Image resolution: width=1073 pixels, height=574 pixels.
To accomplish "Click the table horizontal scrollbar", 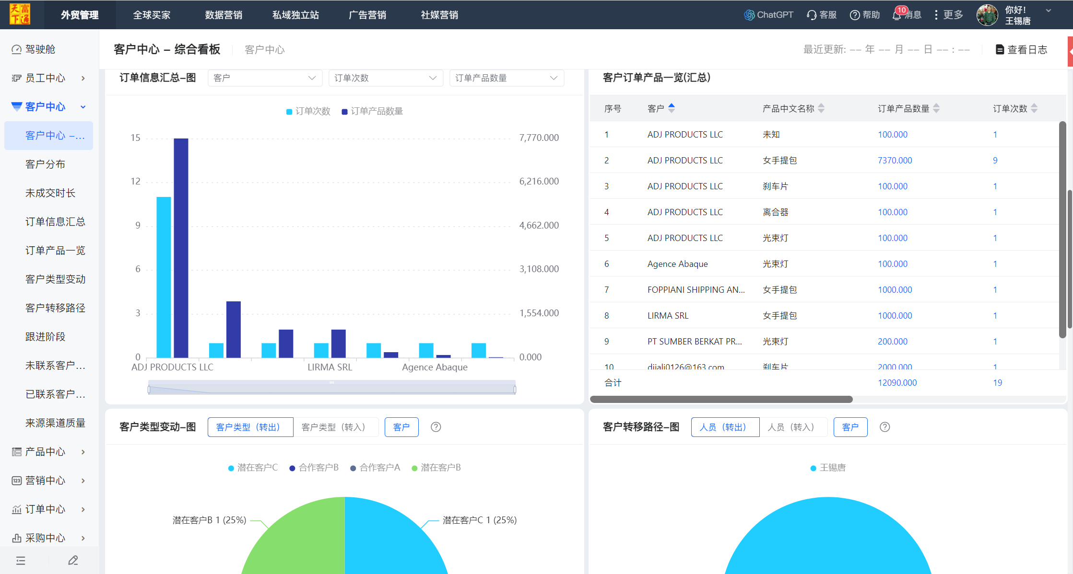I will (721, 399).
